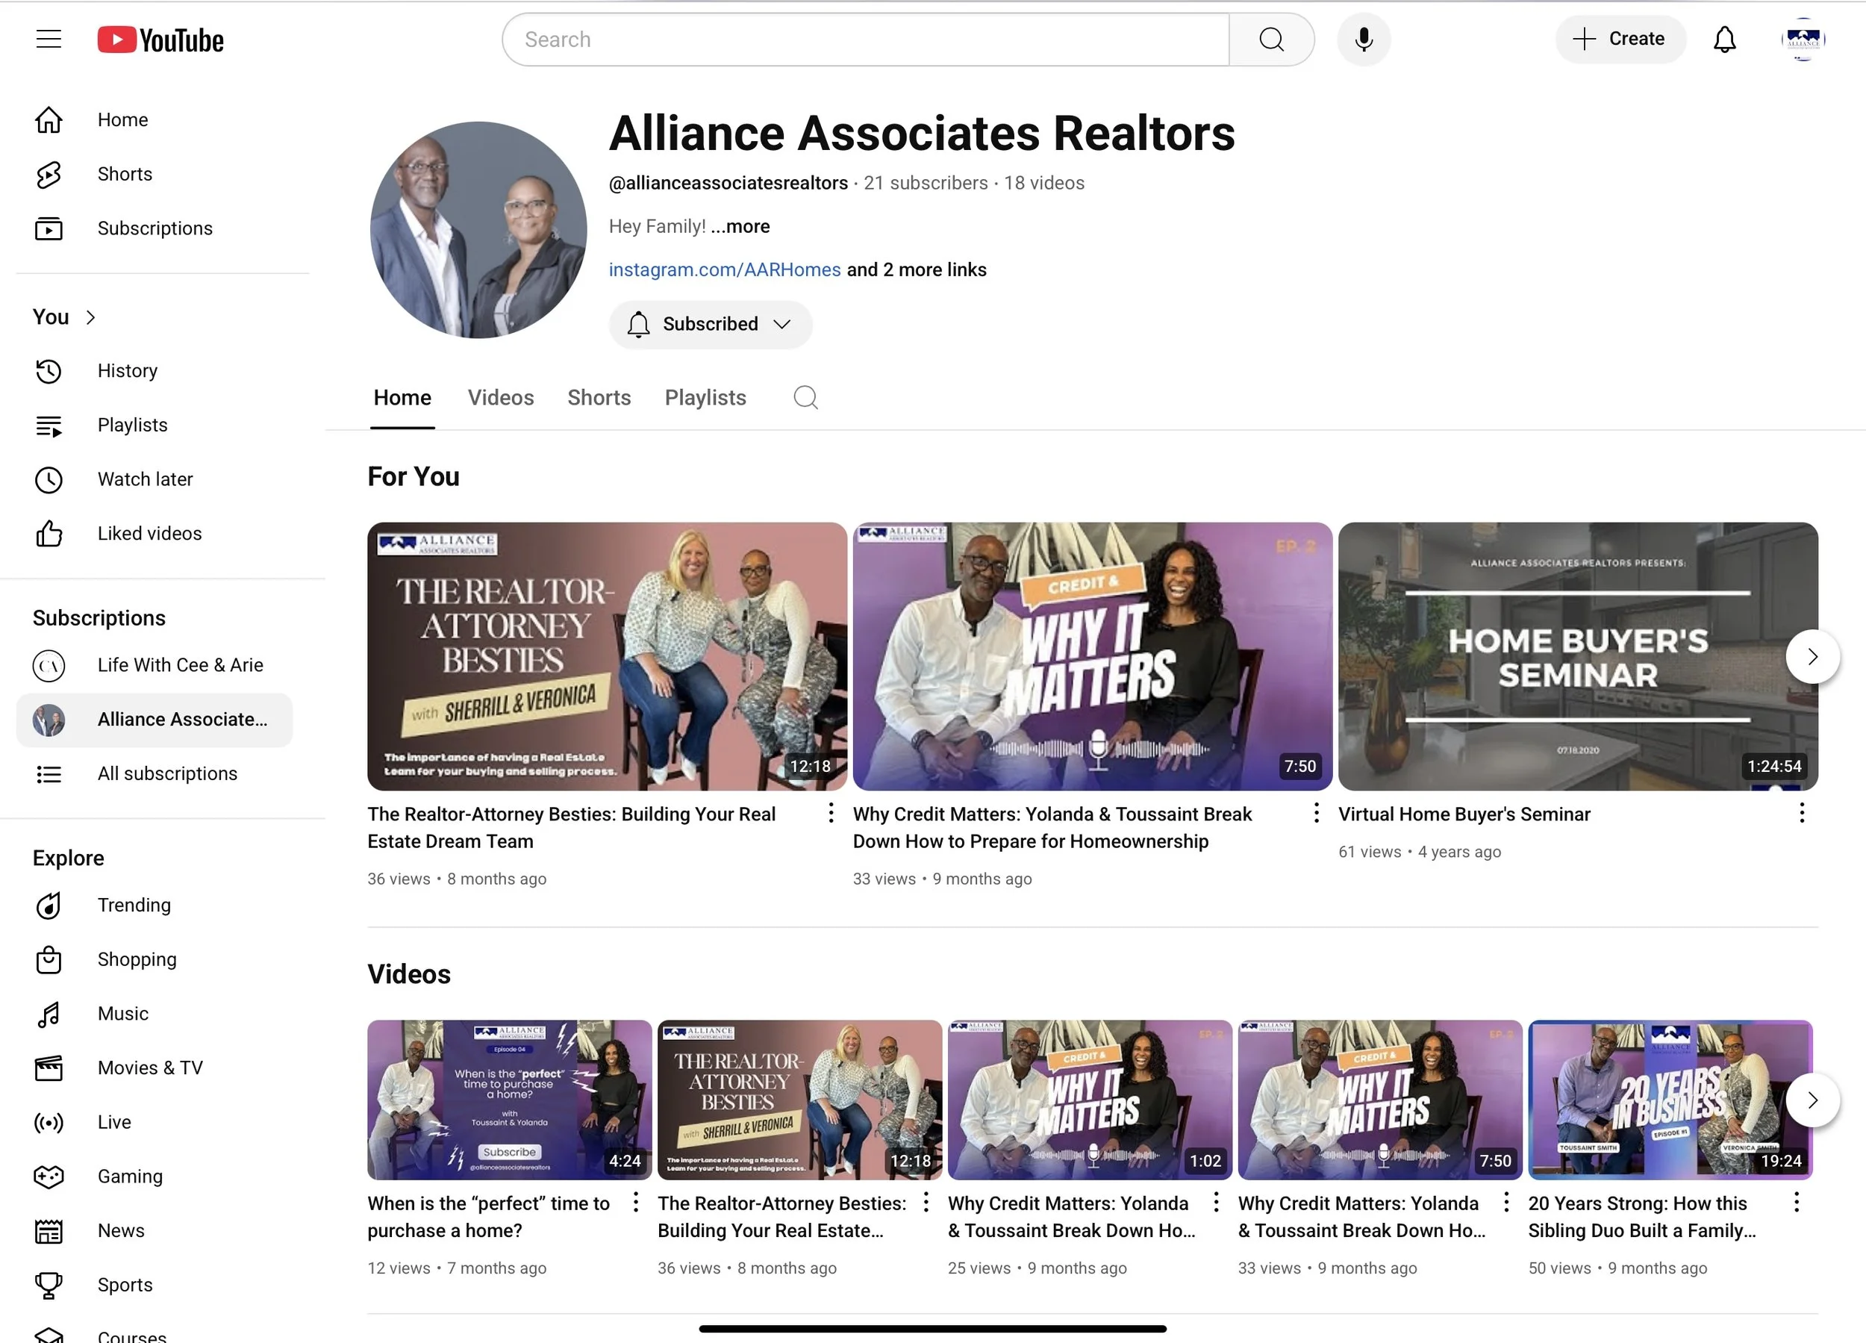Open options for 20 Years Strong video
The width and height of the screenshot is (1866, 1343).
[1796, 1203]
